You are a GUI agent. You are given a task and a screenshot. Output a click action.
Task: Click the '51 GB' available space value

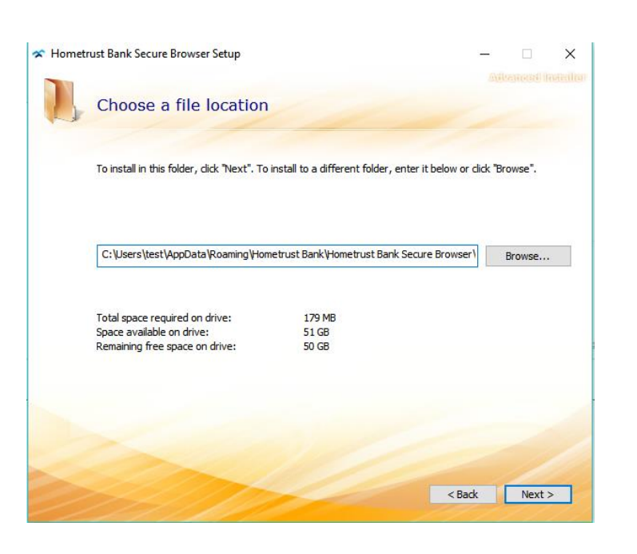pos(317,332)
